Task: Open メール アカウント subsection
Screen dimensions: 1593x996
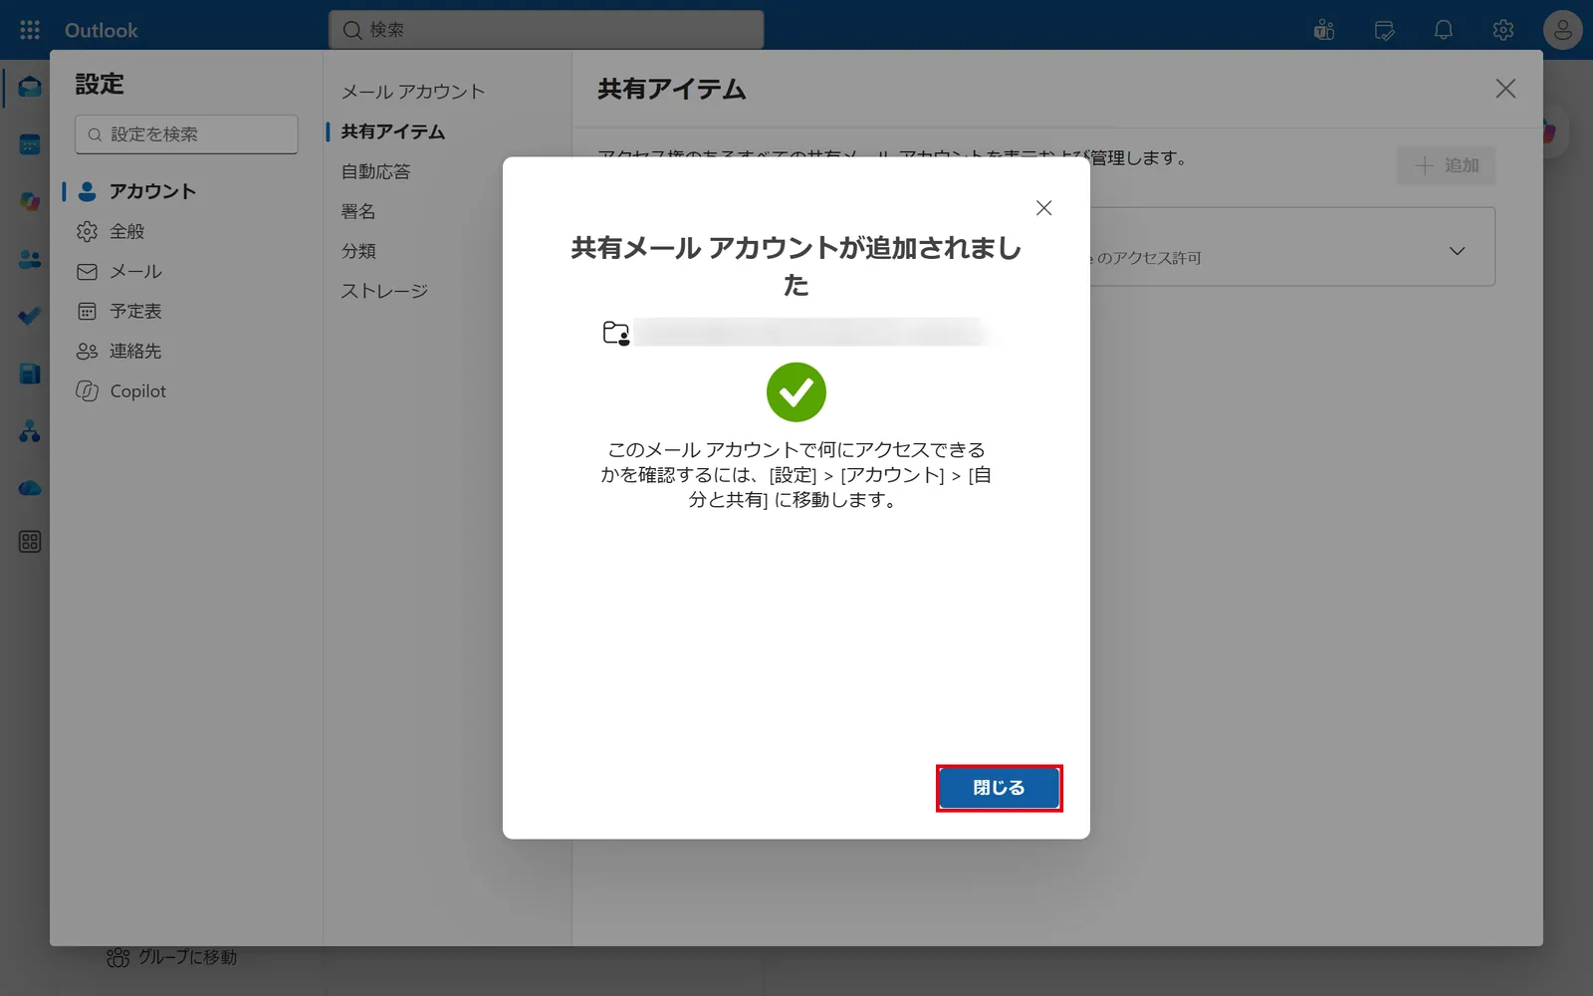Action: tap(413, 92)
